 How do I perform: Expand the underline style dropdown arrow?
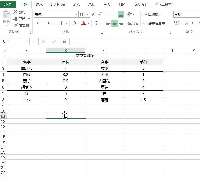(54, 23)
